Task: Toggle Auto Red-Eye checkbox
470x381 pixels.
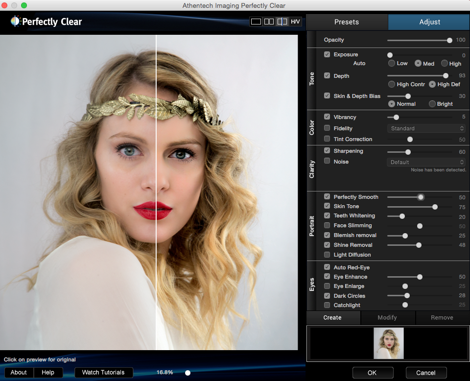Action: coord(327,267)
